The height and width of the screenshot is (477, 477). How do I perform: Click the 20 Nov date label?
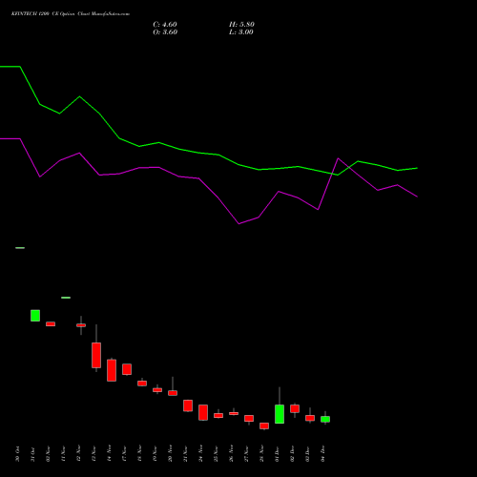coord(170,454)
